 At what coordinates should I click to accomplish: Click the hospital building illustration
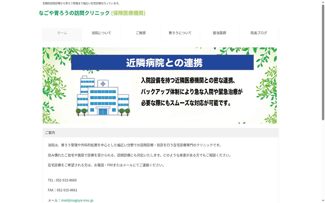103,96
